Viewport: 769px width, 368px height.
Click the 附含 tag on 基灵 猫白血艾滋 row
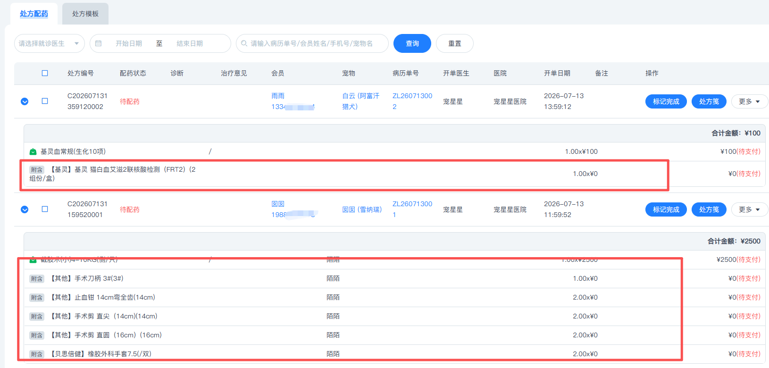[37, 170]
